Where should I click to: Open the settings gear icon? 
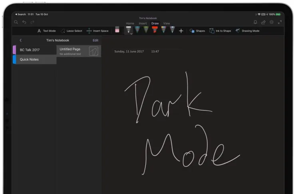[x=272, y=22]
